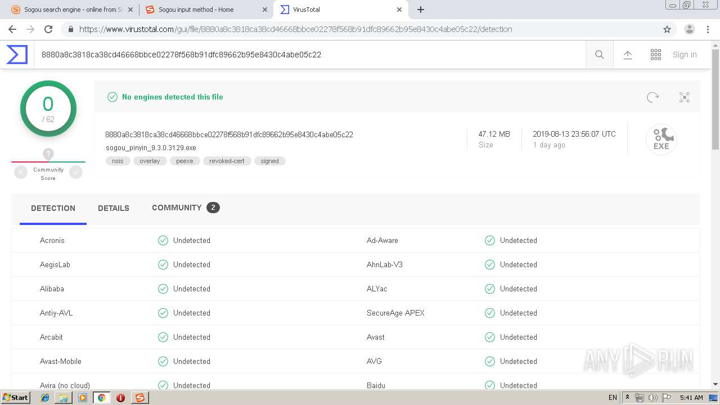Image resolution: width=720 pixels, height=405 pixels.
Task: Click the Chrome taskbar icon
Action: tap(101, 398)
